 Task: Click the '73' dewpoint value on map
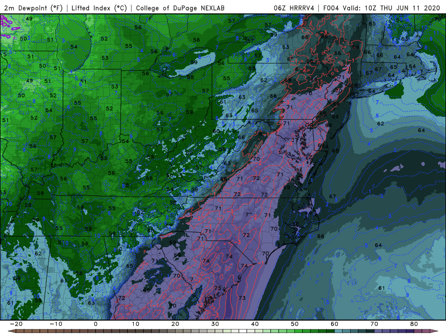coord(242,298)
